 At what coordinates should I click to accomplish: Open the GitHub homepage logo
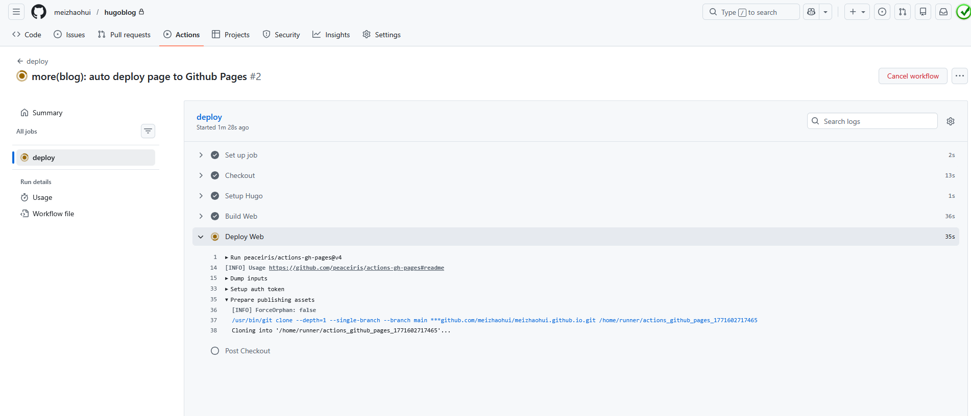point(39,12)
